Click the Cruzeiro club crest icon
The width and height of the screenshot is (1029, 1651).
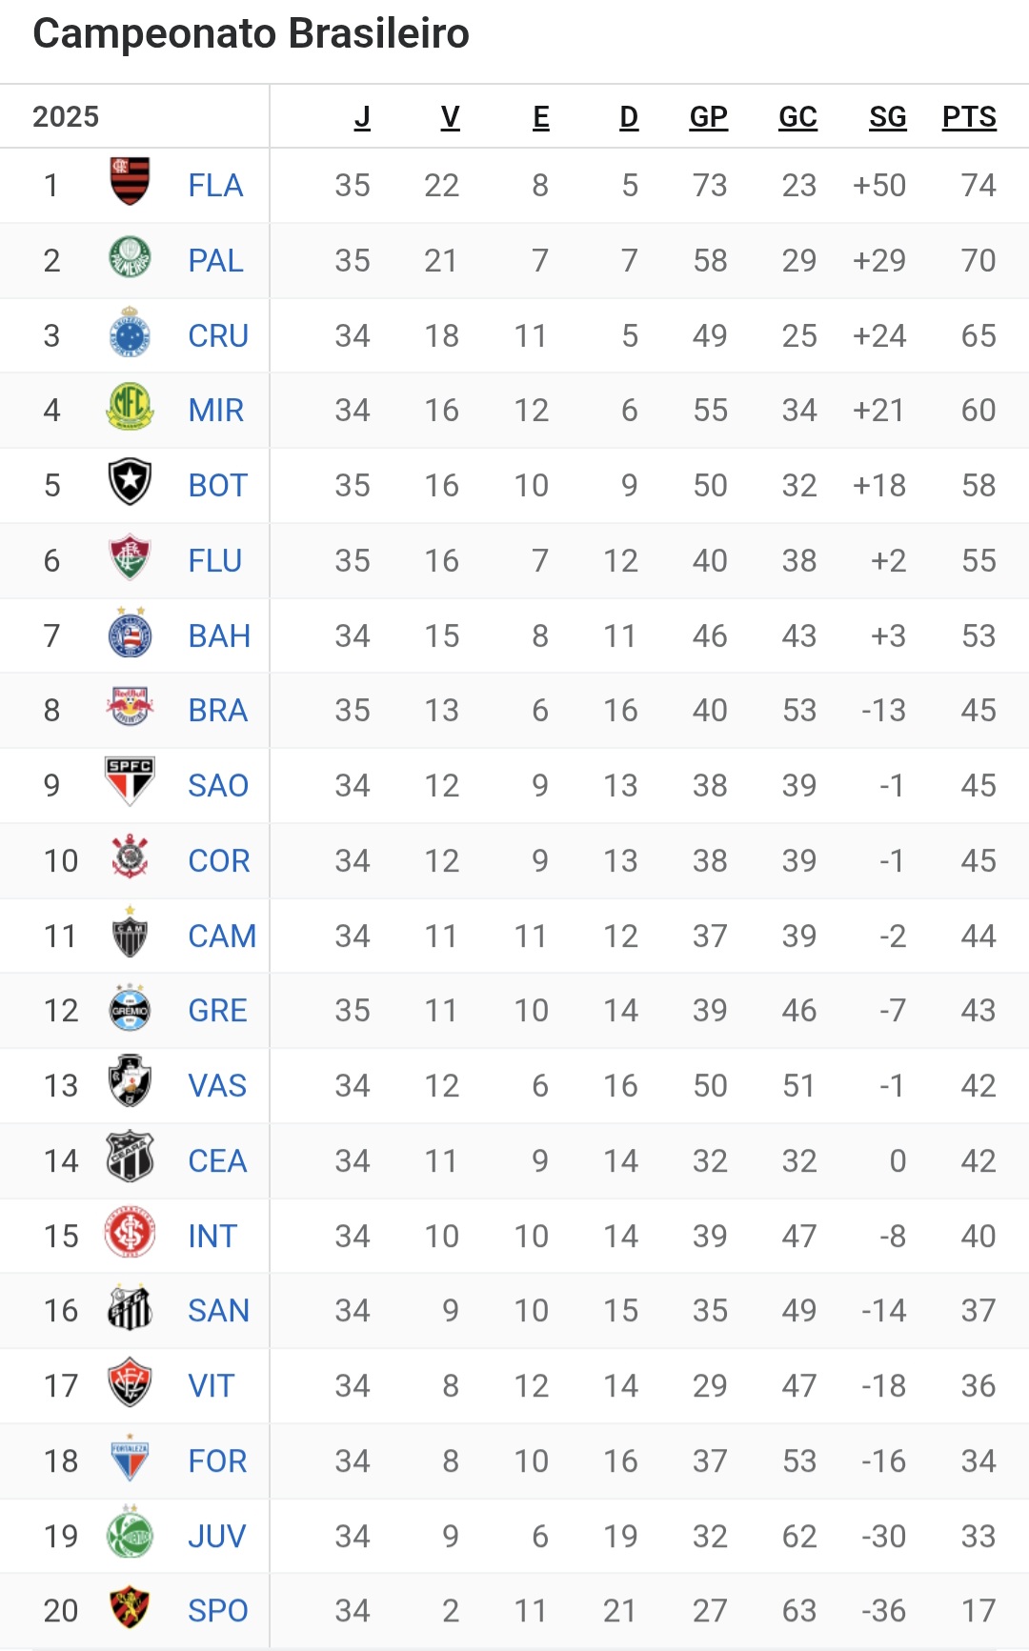[130, 333]
